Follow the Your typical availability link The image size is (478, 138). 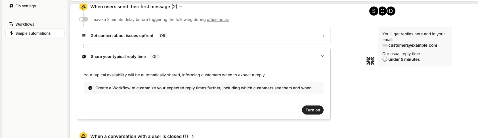click(x=105, y=75)
